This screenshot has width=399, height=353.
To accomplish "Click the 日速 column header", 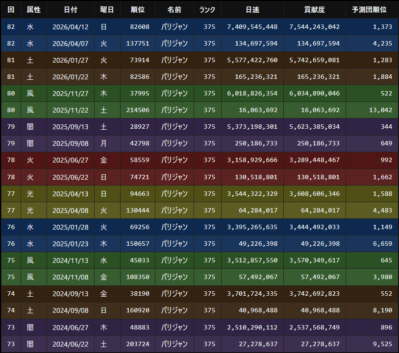I will coord(252,10).
